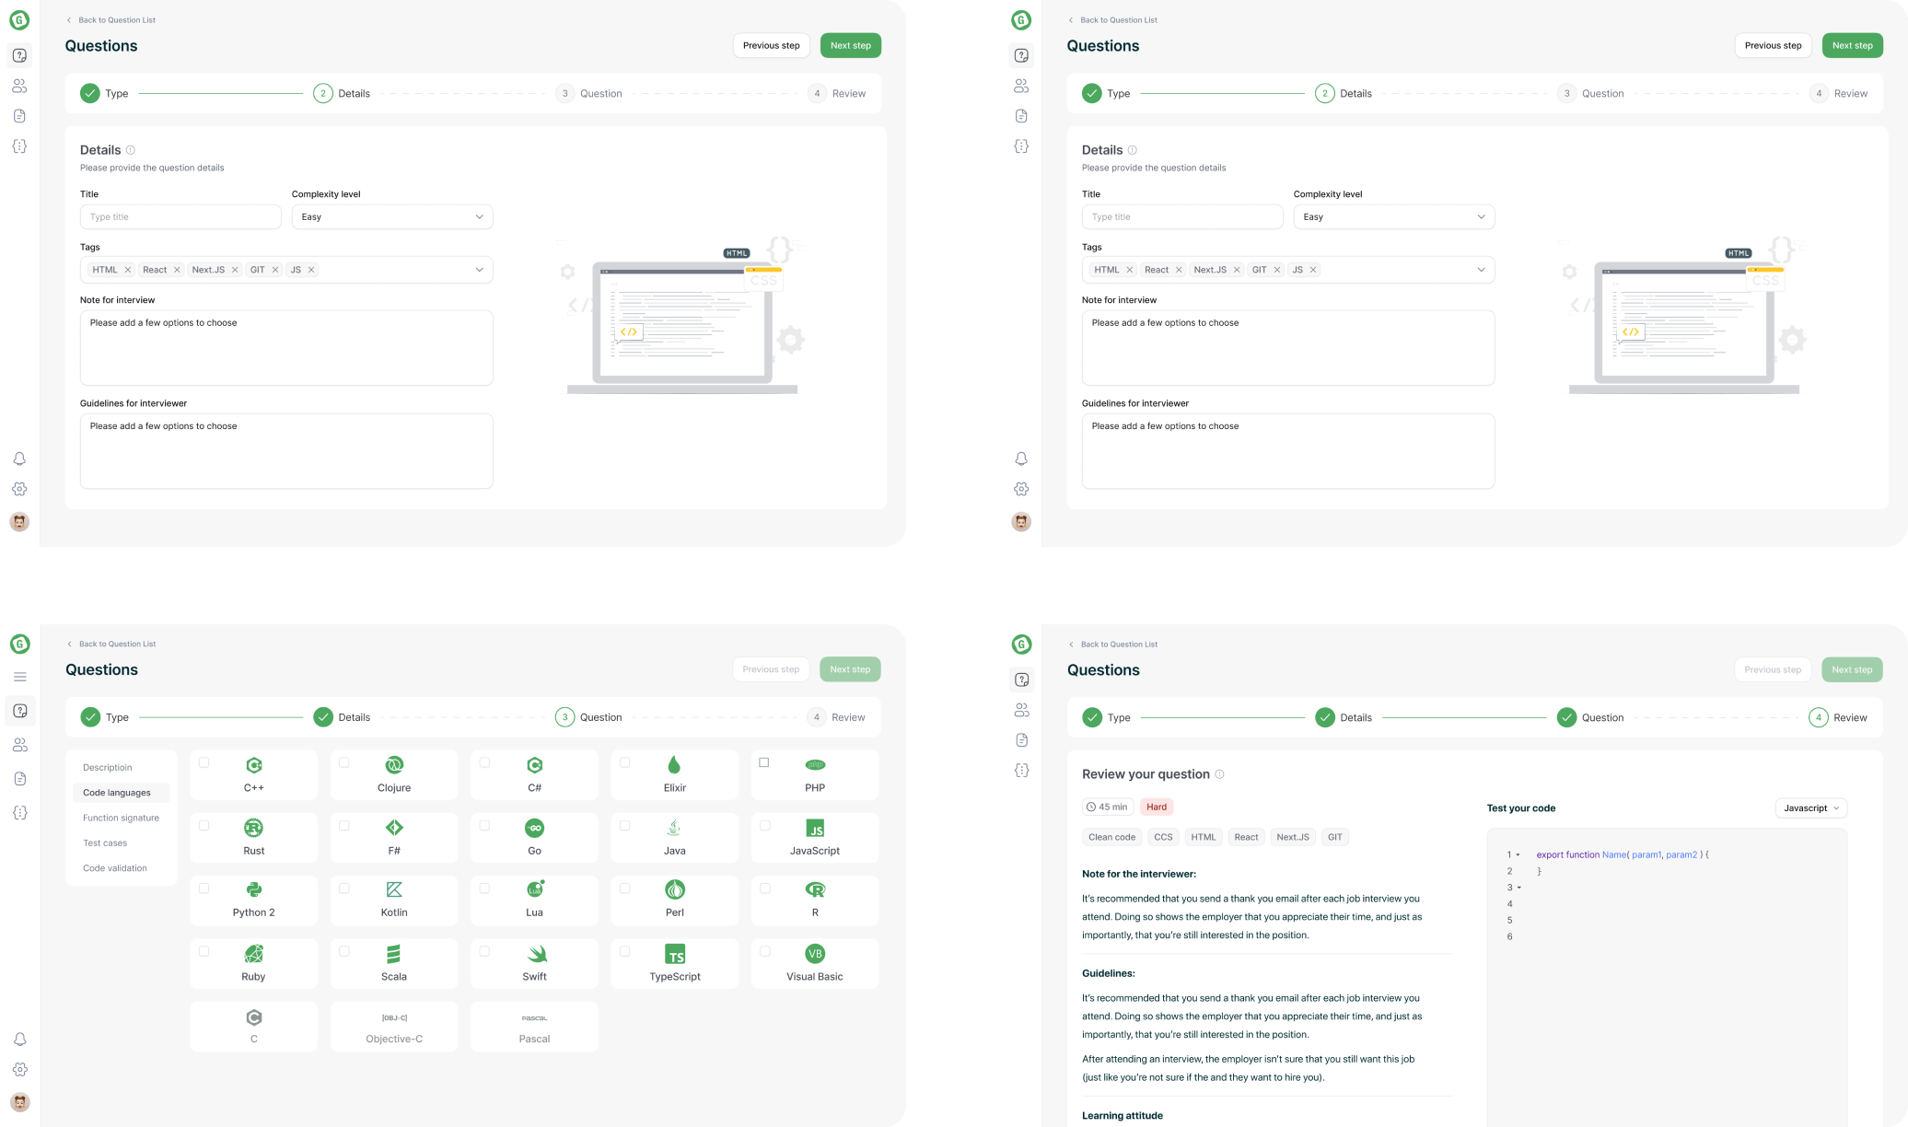Open the Javascript language dropdown

click(x=1810, y=808)
